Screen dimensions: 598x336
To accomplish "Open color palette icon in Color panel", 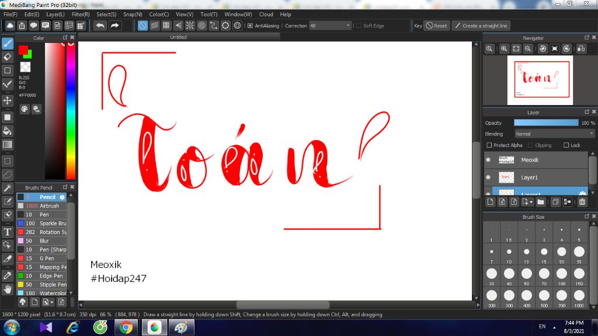I will pos(25,109).
